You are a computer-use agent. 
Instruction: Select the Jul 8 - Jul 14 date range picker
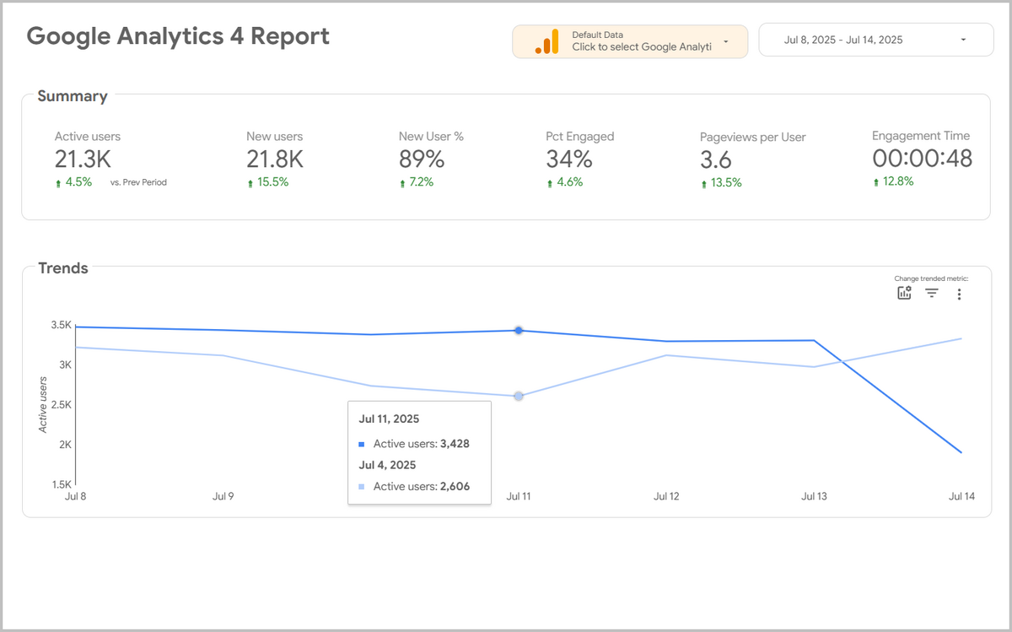(x=875, y=40)
